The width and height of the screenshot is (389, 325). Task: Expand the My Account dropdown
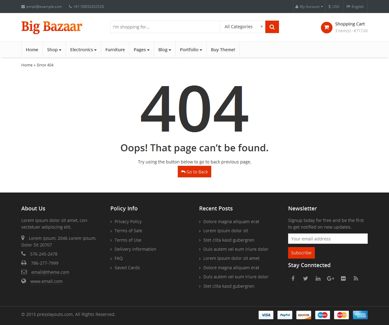309,6
